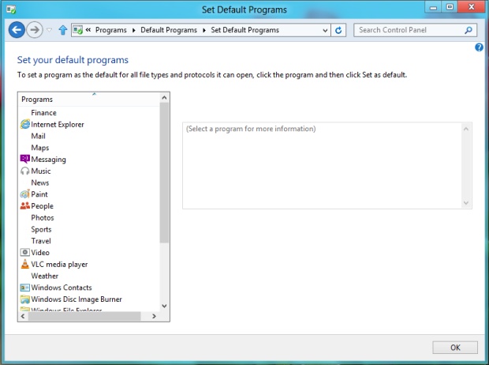Open recent locations dropdown arrow
This screenshot has width=489, height=365.
point(49,30)
